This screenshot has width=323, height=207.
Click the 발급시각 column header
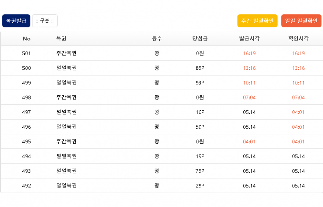pyautogui.click(x=249, y=39)
